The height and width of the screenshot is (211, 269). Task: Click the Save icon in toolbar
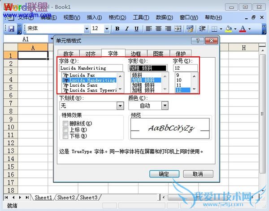point(11,29)
